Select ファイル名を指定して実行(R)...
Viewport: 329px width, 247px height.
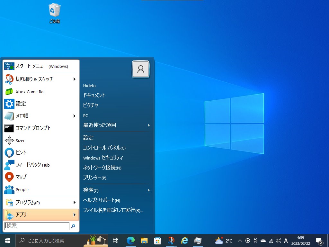click(113, 210)
